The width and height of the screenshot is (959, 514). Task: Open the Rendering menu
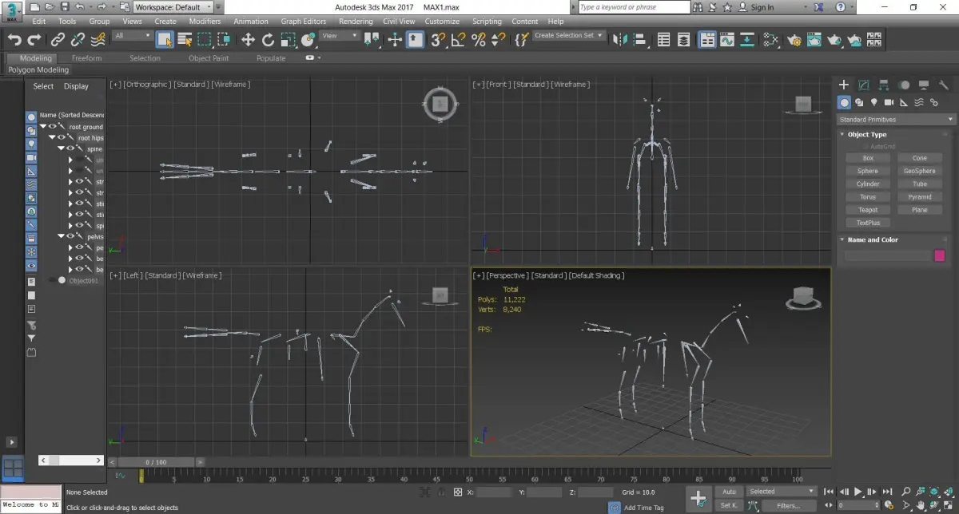[356, 22]
